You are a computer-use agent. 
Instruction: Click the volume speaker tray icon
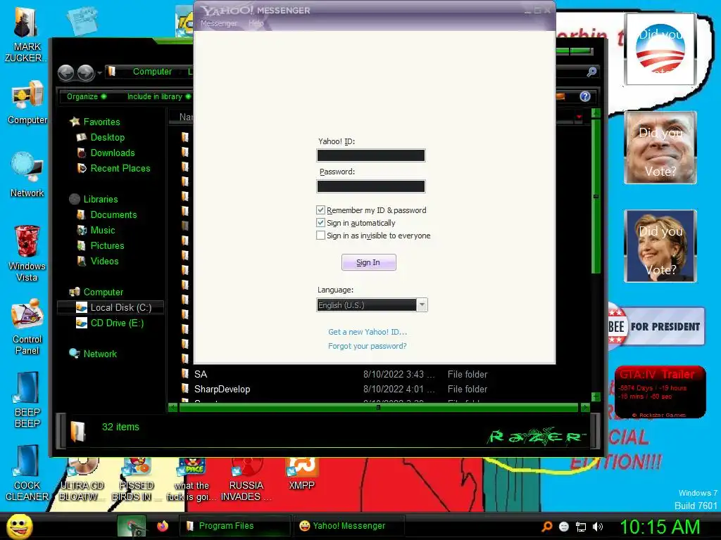598,527
